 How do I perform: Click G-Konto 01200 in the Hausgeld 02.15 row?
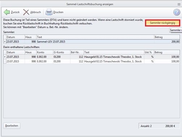(57, 61)
